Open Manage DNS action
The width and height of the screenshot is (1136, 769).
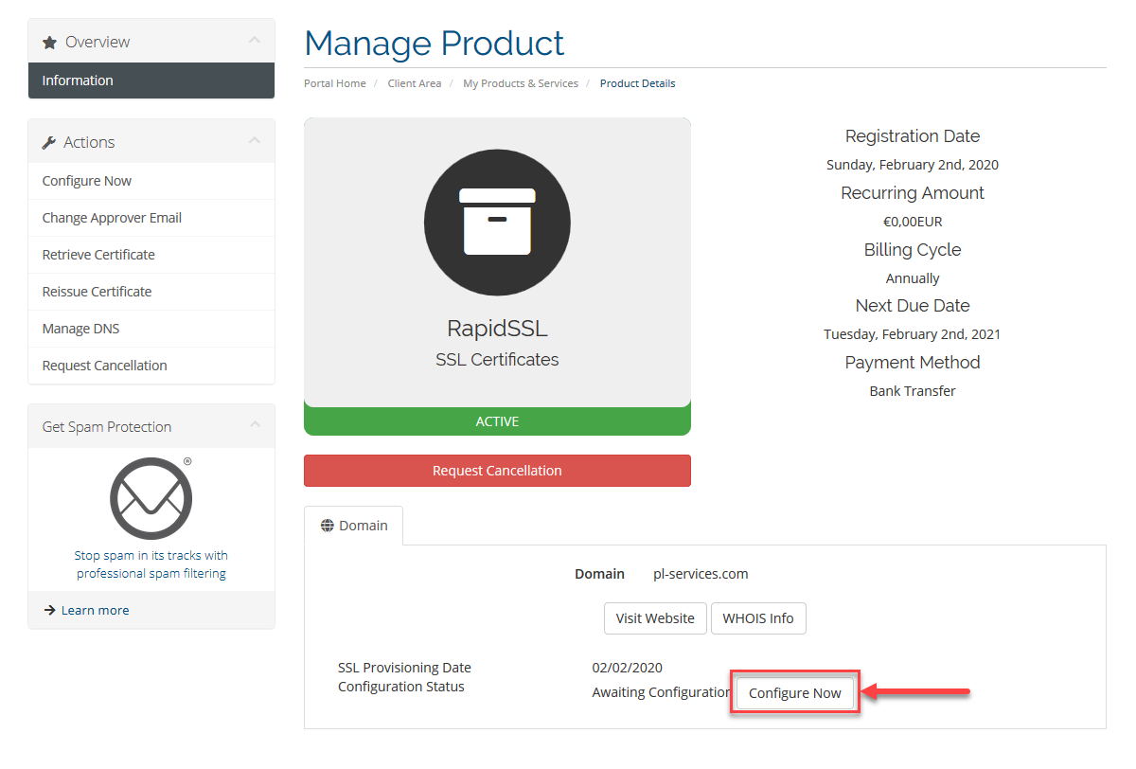click(151, 329)
